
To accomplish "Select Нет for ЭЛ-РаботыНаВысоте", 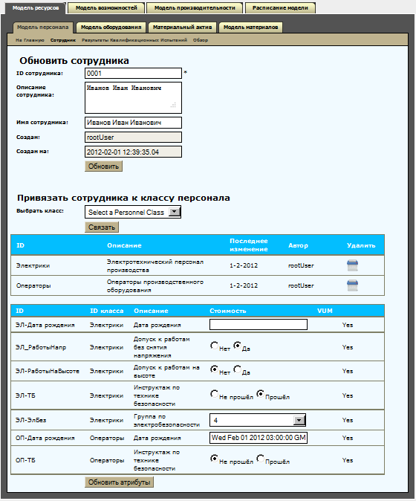I will pyautogui.click(x=214, y=369).
